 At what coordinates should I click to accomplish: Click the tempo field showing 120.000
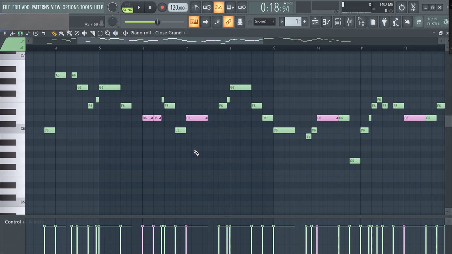pos(178,8)
